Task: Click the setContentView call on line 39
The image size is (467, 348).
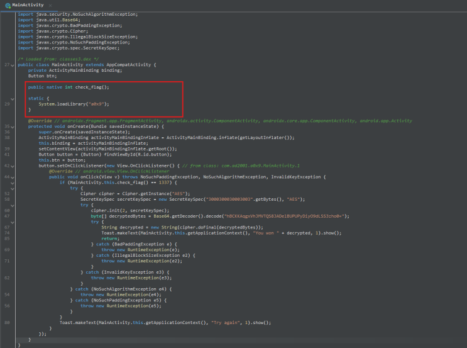Action: (x=107, y=149)
